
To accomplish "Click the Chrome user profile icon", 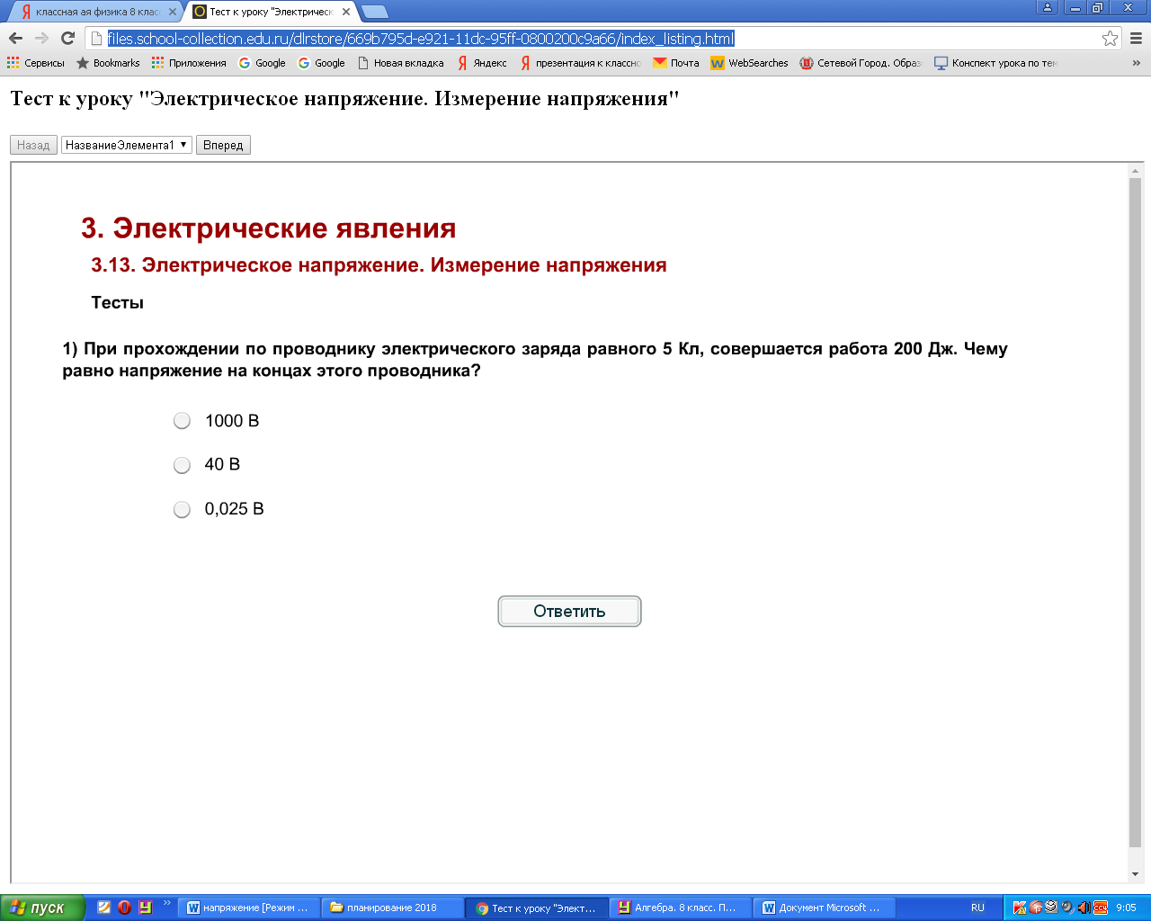I will click(1048, 8).
